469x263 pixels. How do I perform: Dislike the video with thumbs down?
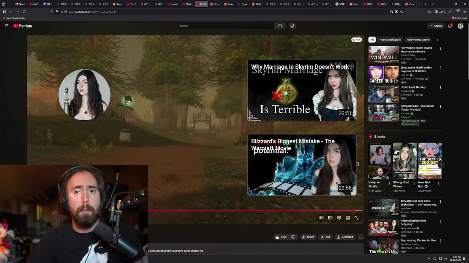tap(293, 237)
